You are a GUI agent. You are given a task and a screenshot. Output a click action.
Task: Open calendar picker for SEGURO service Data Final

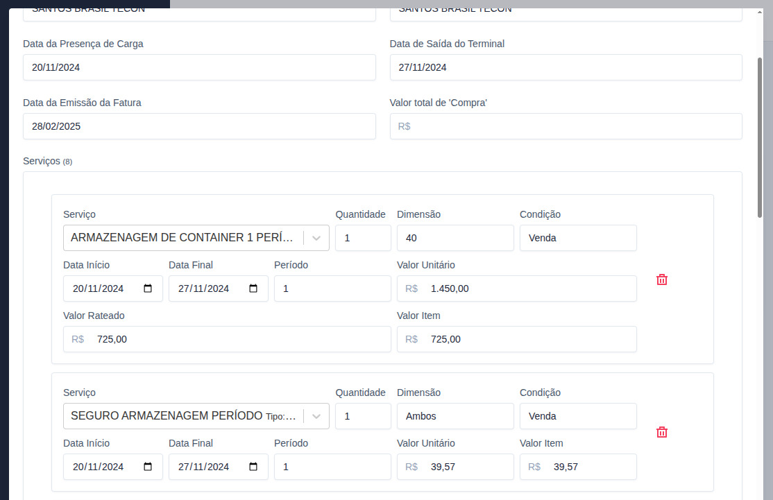253,467
